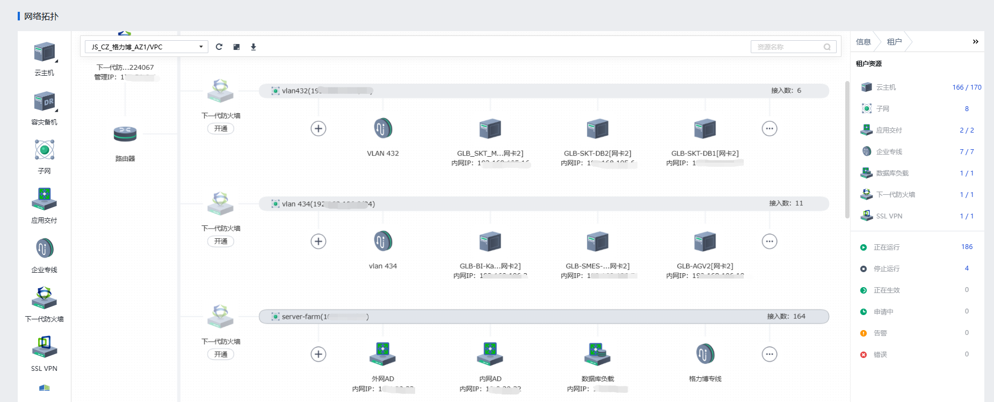Collapse the right info panel
Image resolution: width=994 pixels, height=402 pixels.
[x=975, y=42]
